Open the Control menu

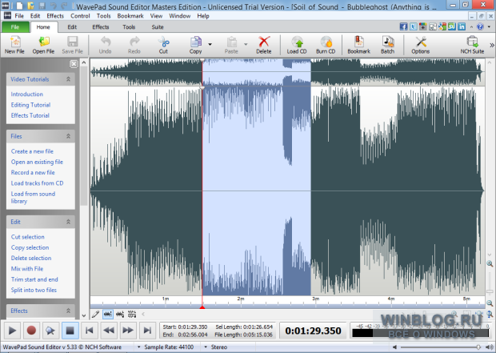(80, 16)
